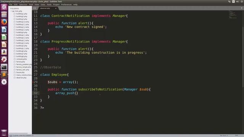Click the class name ProgressNotification on line 18
This screenshot has height=137, width=244.
pos(71,41)
